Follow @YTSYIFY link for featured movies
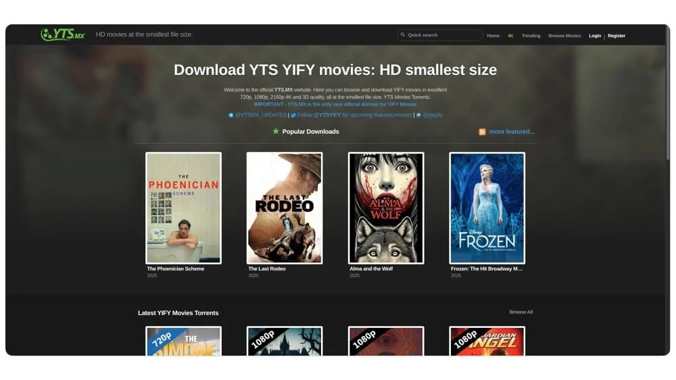This screenshot has width=676, height=380. pos(354,115)
